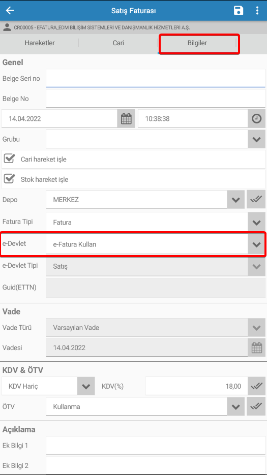Open the calendar icon for Vadesi date
The height and width of the screenshot is (475, 267).
pyautogui.click(x=257, y=347)
